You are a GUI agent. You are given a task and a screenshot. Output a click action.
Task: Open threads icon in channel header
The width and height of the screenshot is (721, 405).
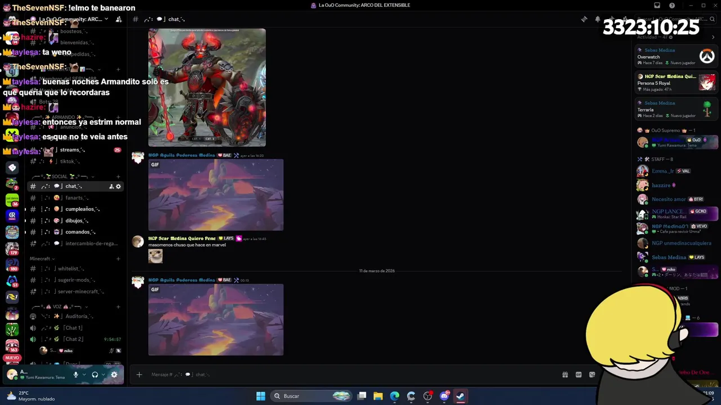pos(584,19)
